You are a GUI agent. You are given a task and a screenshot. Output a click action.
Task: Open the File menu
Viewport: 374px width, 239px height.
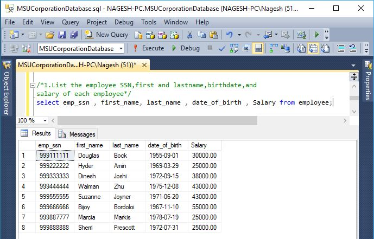pos(10,22)
